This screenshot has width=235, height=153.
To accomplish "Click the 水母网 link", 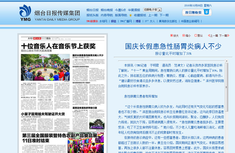I will click(103, 21).
